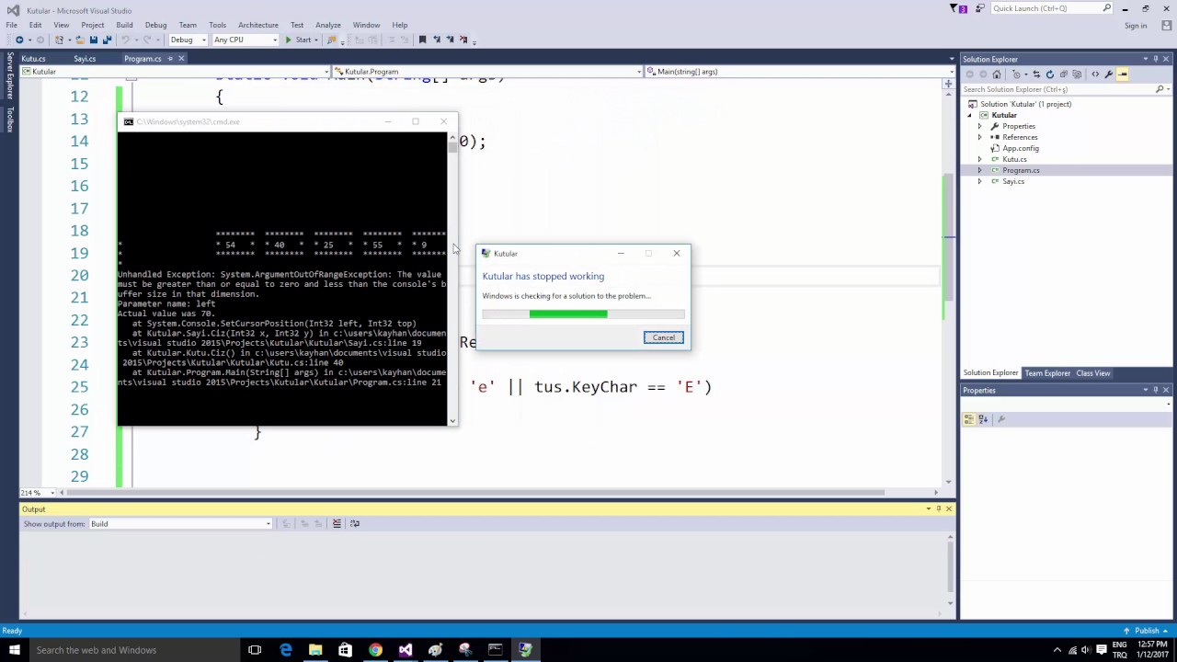Click the Save All toolbar icon
The width and height of the screenshot is (1177, 662).
click(107, 40)
